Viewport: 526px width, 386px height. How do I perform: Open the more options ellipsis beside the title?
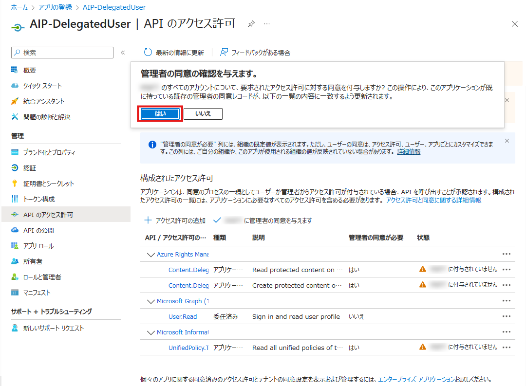pyautogui.click(x=267, y=24)
